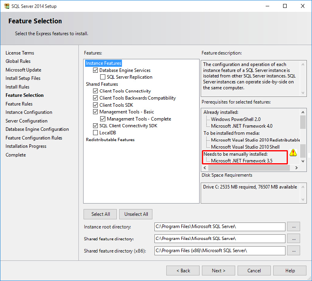Click the Instance root directory field

click(x=220, y=227)
